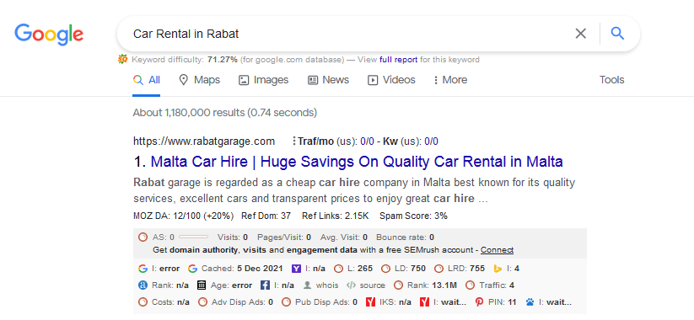Click the Connect SEMrush account link
This screenshot has height=320, width=694.
pyautogui.click(x=497, y=250)
